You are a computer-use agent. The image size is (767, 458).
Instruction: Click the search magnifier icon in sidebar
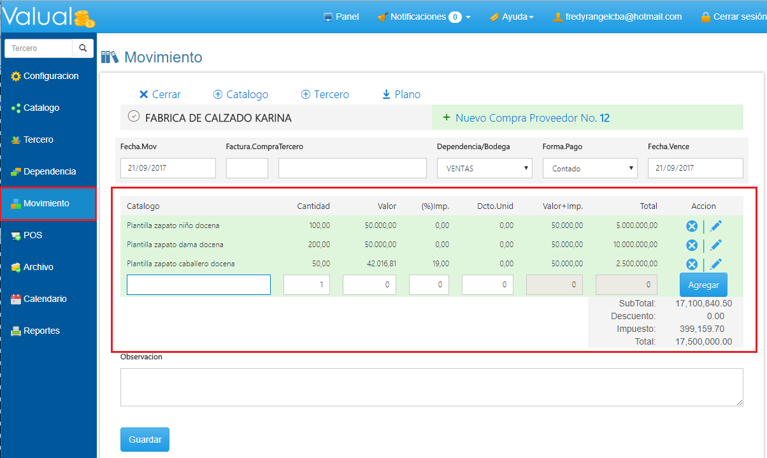[x=83, y=48]
